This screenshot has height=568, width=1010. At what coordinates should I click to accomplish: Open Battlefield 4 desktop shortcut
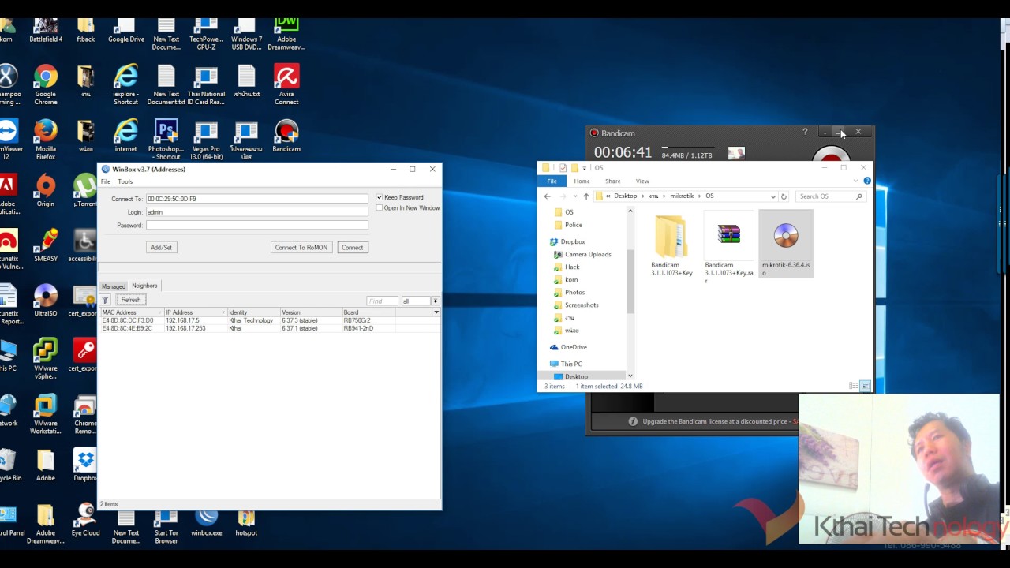46,31
